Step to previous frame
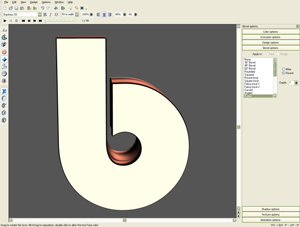The width and height of the screenshot is (300, 227). [x=29, y=21]
